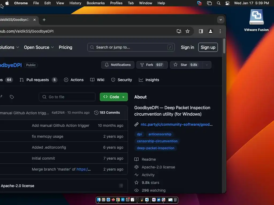Open the Profiles menu in the menu bar
Screen dimensions: 274x205
tap(116, 3)
